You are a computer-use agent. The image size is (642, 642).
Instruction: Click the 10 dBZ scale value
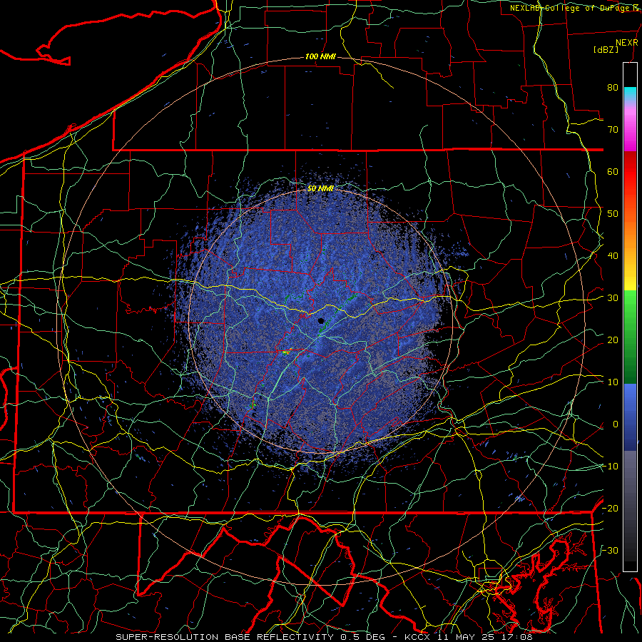point(613,382)
